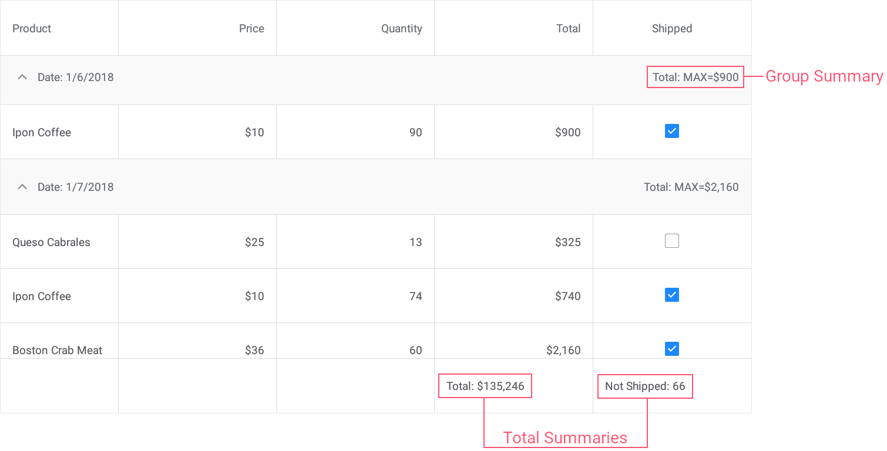
Task: Click the Total: $135,246 summary cell
Action: click(x=485, y=386)
